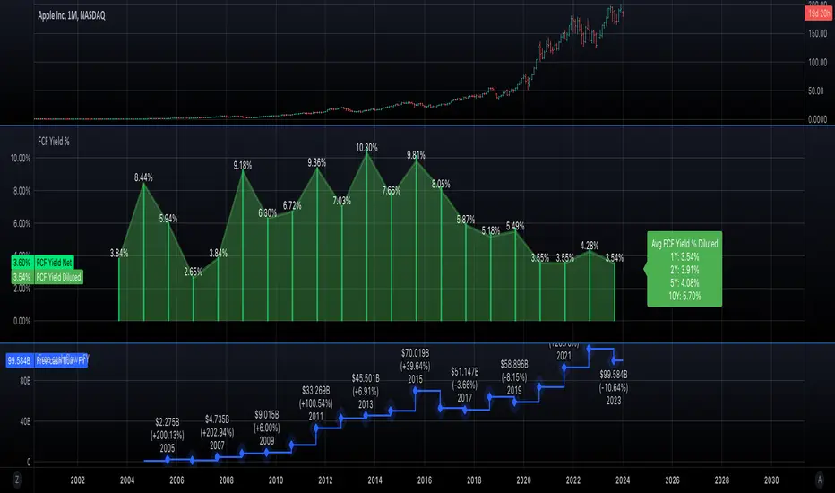Click the Avg FCF Yield % Diluted box
835x493 pixels.
click(x=684, y=269)
